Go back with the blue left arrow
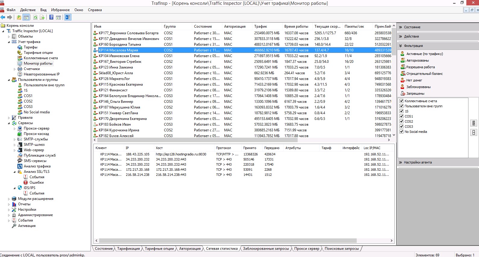The image size is (479, 257). [3, 17]
